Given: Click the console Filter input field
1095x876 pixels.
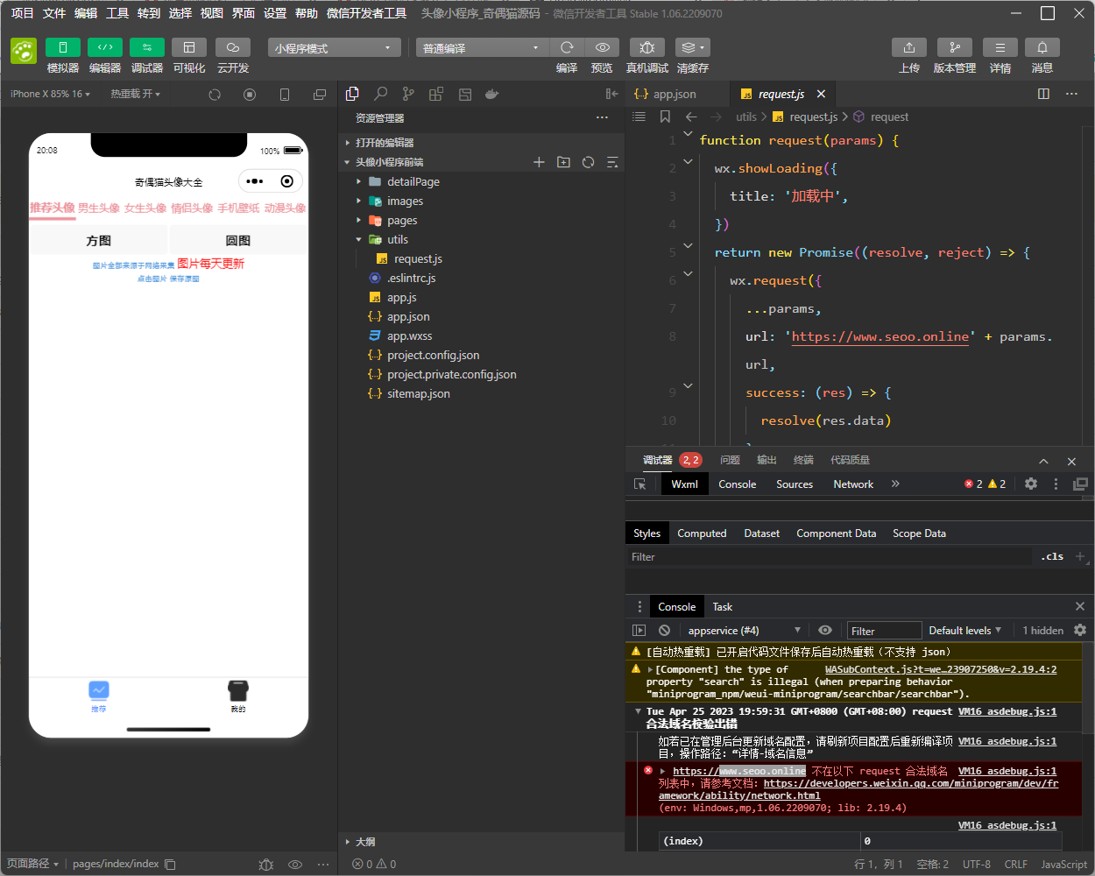Looking at the screenshot, I should pyautogui.click(x=884, y=631).
